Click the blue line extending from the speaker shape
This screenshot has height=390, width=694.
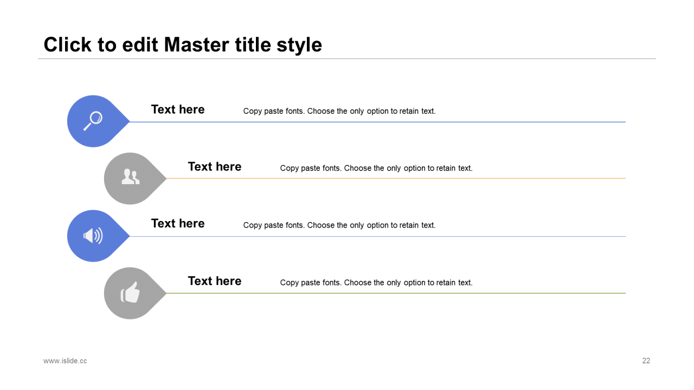(380, 236)
